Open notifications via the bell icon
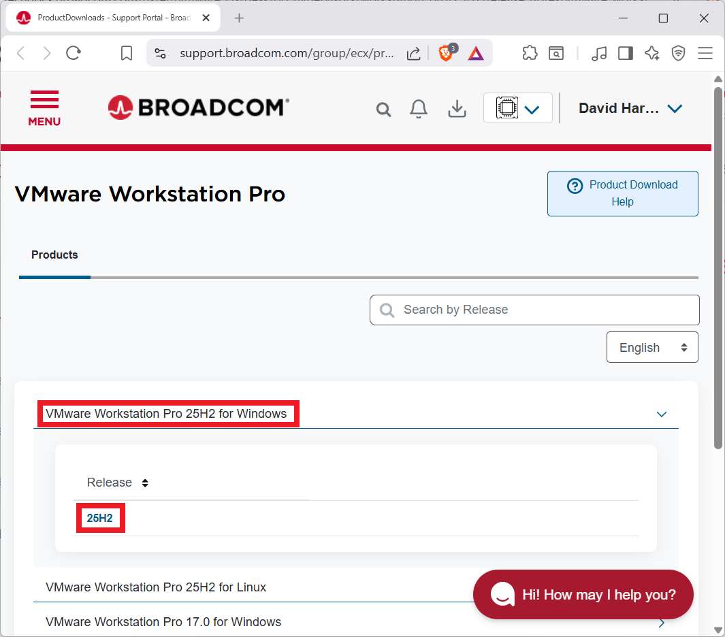Image resolution: width=725 pixels, height=637 pixels. coord(419,109)
